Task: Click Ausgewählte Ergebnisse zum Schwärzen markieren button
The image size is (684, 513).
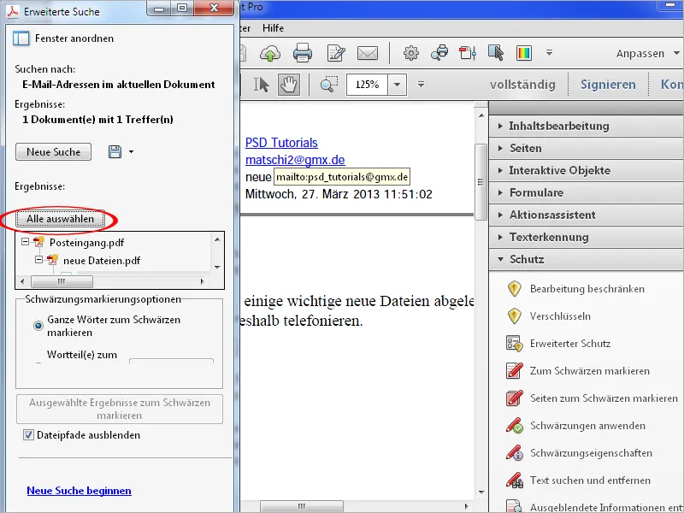Action: (x=120, y=409)
